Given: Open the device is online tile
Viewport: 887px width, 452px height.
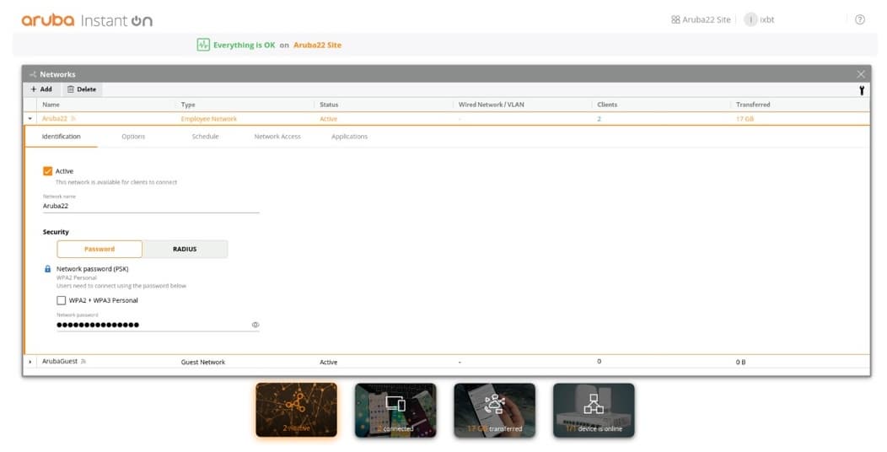Looking at the screenshot, I should pyautogui.click(x=594, y=410).
